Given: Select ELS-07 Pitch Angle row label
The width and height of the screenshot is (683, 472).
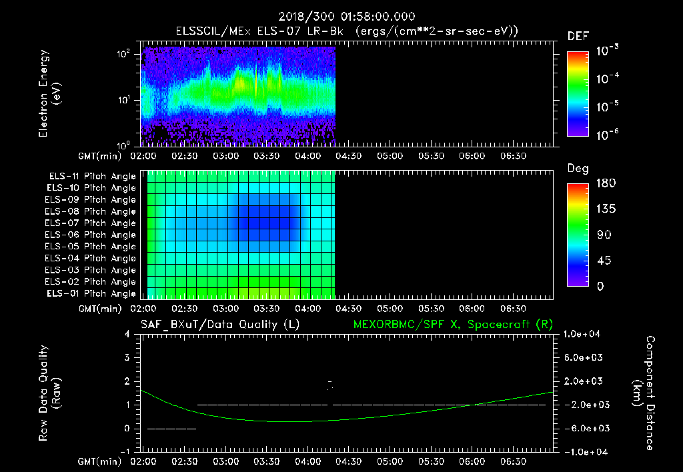Looking at the screenshot, I should coord(91,223).
